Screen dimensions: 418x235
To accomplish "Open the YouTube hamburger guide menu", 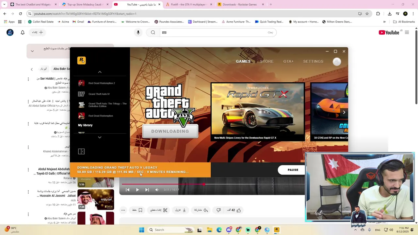I will (x=407, y=32).
